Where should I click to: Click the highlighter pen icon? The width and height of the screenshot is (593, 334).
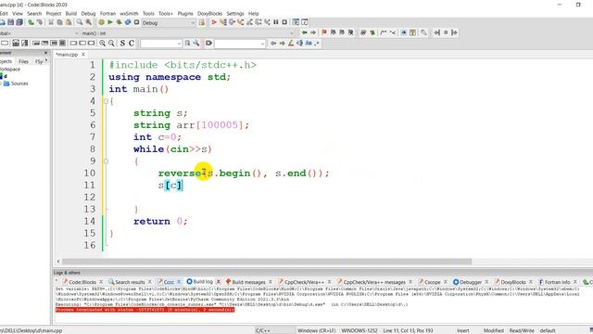tap(291, 44)
